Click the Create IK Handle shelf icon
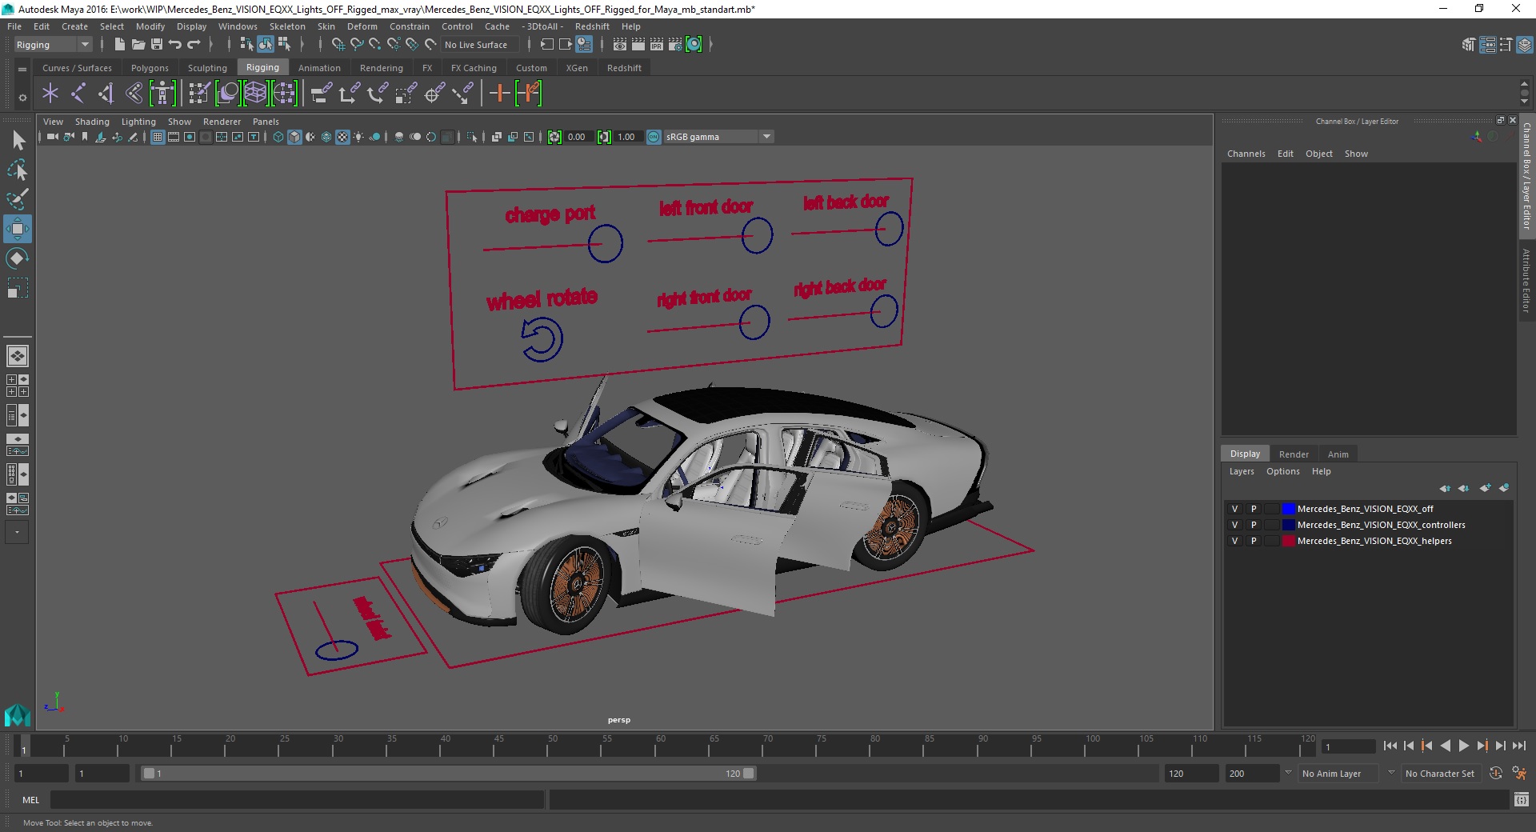This screenshot has height=832, width=1536. pos(106,94)
